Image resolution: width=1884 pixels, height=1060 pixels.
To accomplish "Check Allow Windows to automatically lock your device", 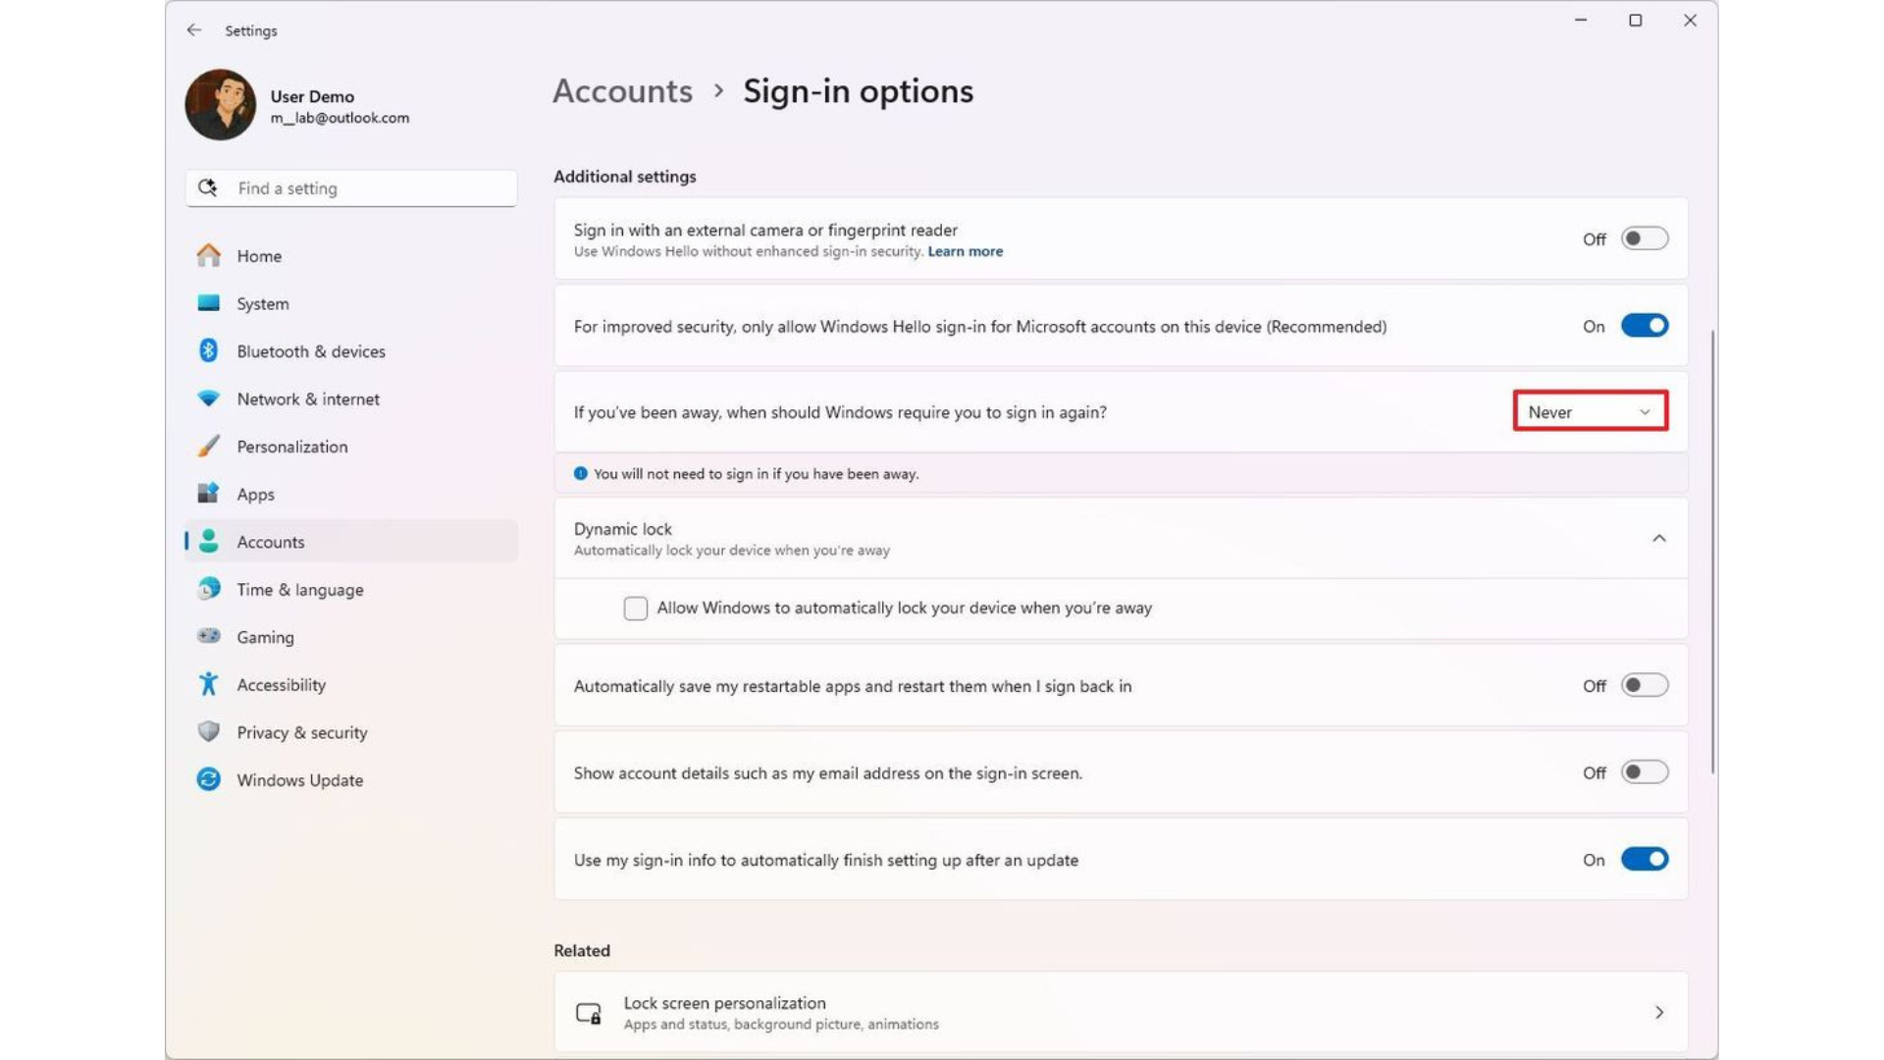I will (635, 608).
